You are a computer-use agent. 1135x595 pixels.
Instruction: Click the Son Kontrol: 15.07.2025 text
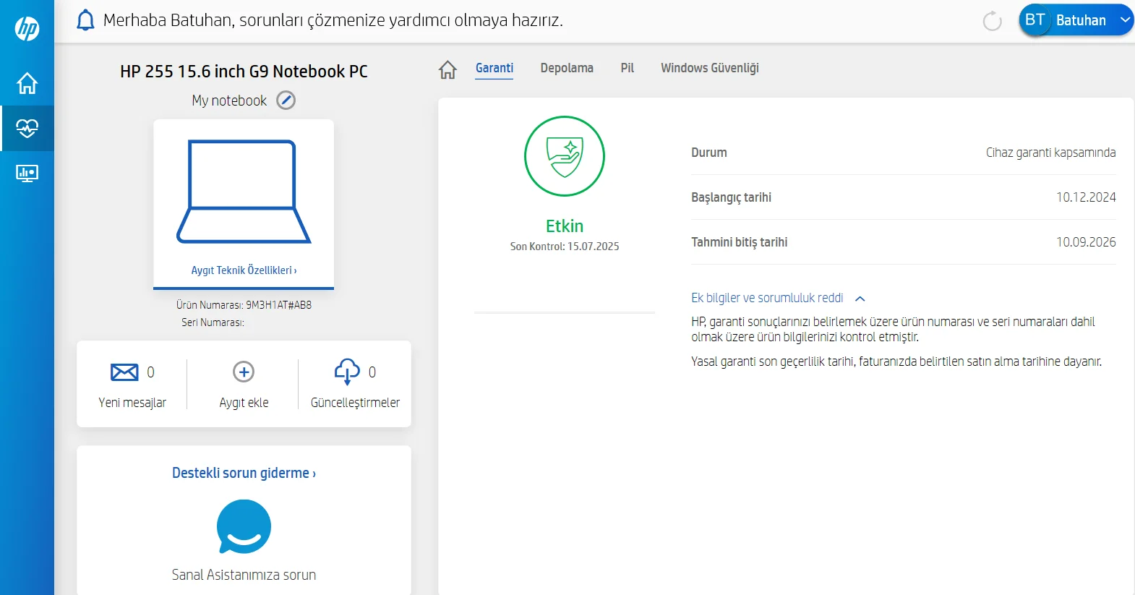point(565,247)
